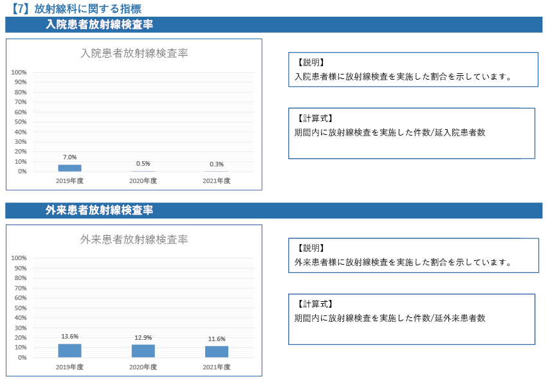Image resolution: width=548 pixels, height=379 pixels.
Task: Click 2021年度 axis label in outpatient chart
Action: click(217, 367)
